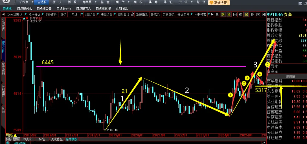
Task: Select the 基本资料 side tab
Action: (3, 69)
